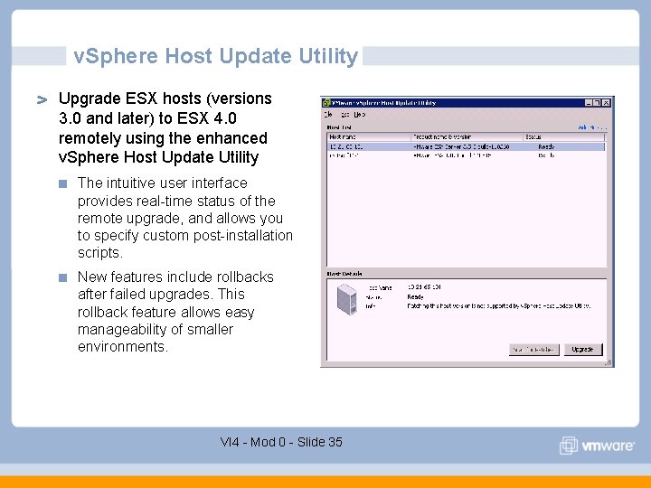The width and height of the screenshot is (651, 488).
Task: Sort hosts by the Host name column header
Action: 369,136
